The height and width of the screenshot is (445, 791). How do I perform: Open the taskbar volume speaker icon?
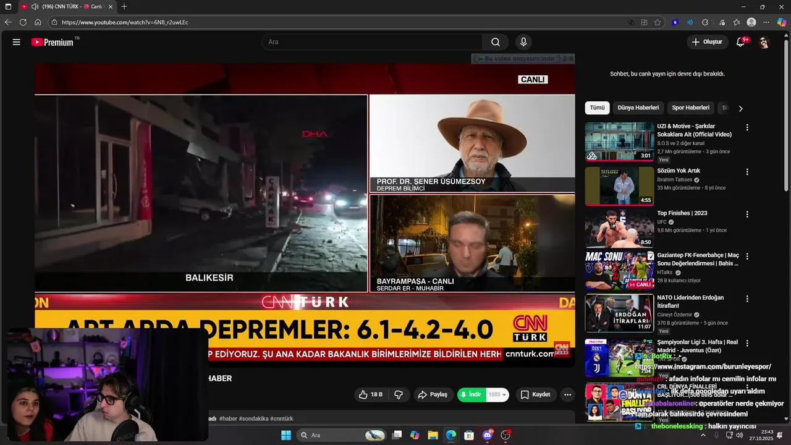(739, 435)
